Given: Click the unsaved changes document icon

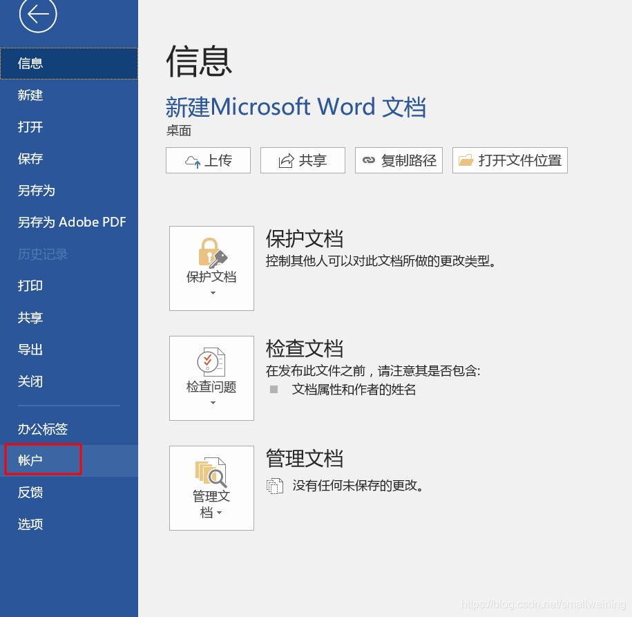Looking at the screenshot, I should 274,486.
